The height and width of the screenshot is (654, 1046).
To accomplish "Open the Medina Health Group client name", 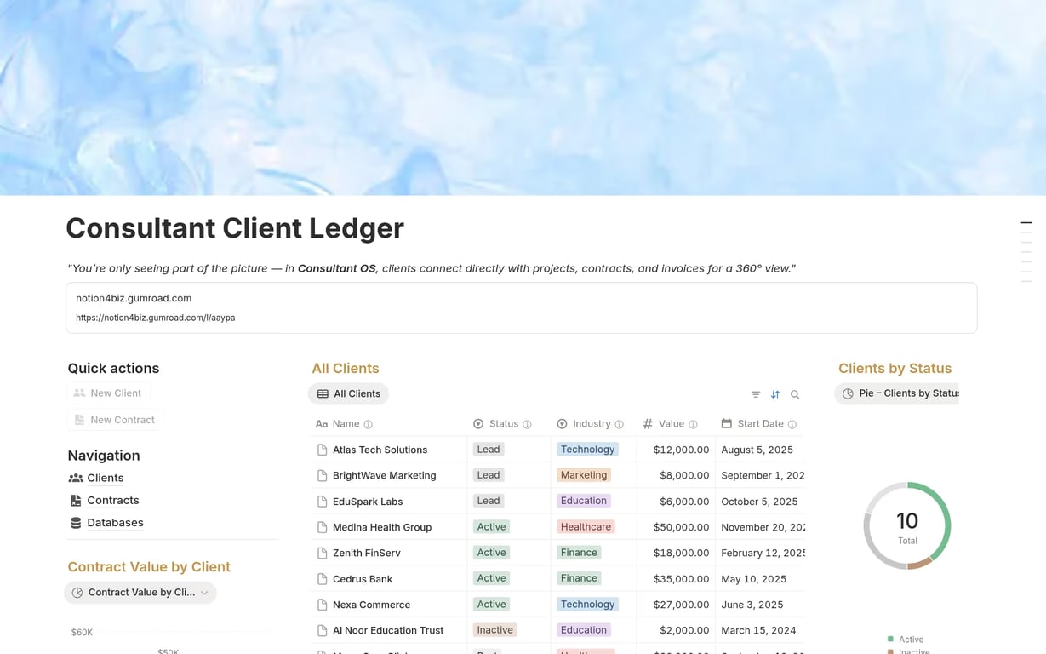I will click(x=382, y=527).
